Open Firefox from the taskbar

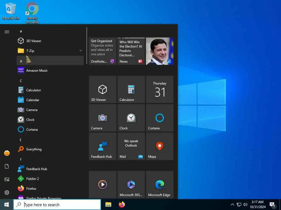tap(122, 205)
